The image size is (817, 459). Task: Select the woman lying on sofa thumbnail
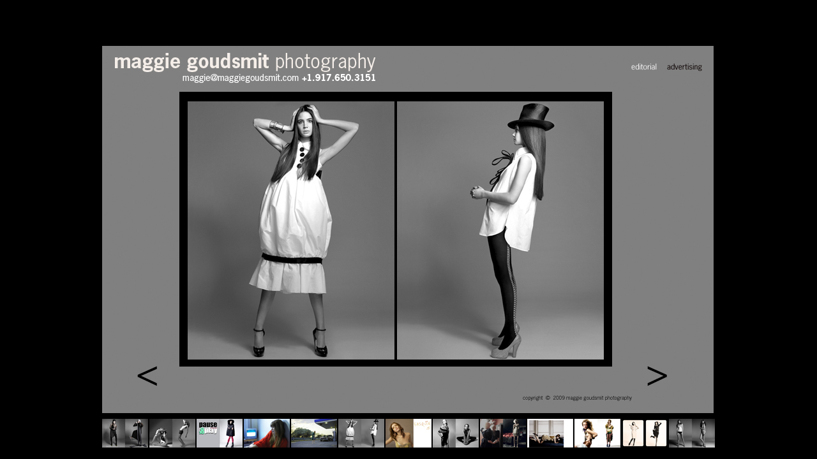pos(550,433)
